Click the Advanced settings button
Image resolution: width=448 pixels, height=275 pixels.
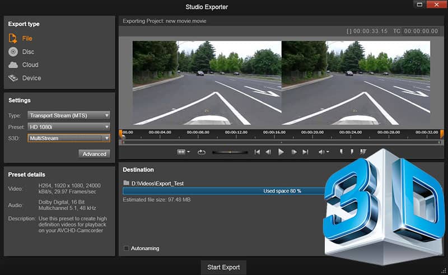point(94,154)
